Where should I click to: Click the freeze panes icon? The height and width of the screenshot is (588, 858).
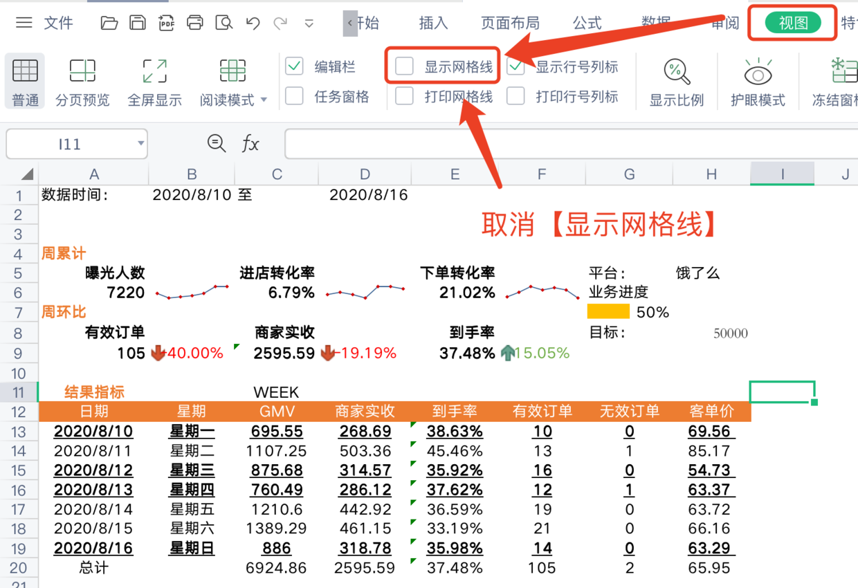coord(844,71)
